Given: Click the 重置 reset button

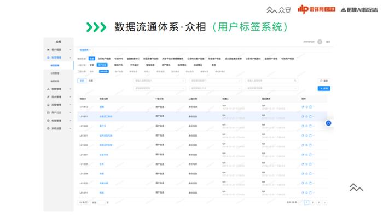Looking at the screenshot, I should tap(324, 81).
